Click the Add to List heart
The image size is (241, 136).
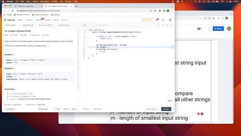click(30, 35)
